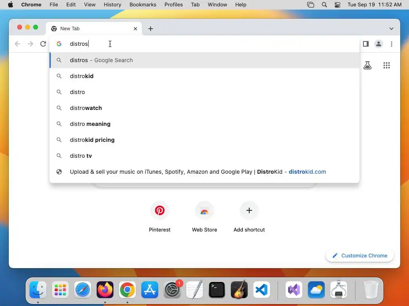Open the Trash in the Dock

point(371,290)
